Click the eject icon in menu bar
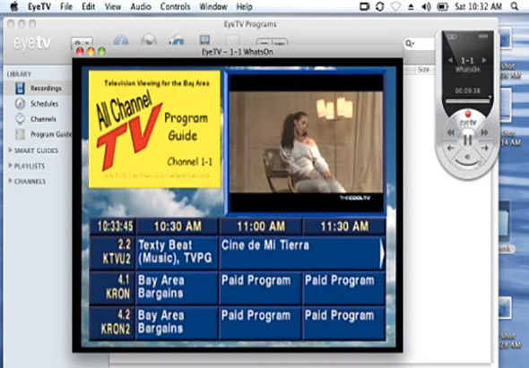Image resolution: width=529 pixels, height=368 pixels. [x=411, y=7]
